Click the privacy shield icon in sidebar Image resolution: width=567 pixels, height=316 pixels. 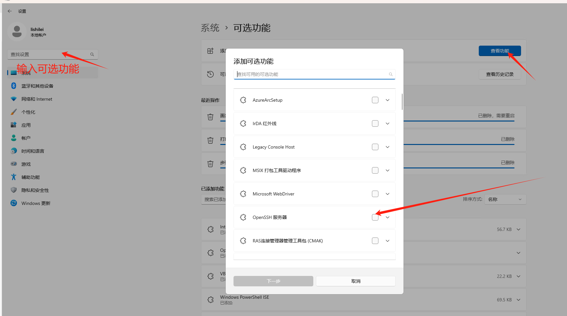(14, 190)
